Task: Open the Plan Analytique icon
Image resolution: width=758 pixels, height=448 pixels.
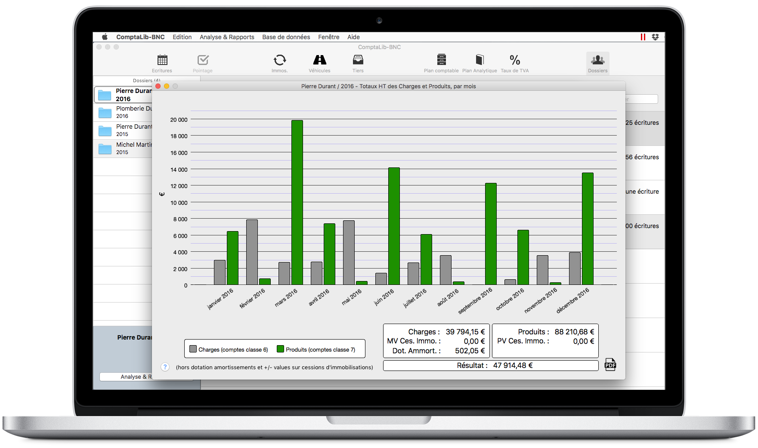Action: [480, 59]
